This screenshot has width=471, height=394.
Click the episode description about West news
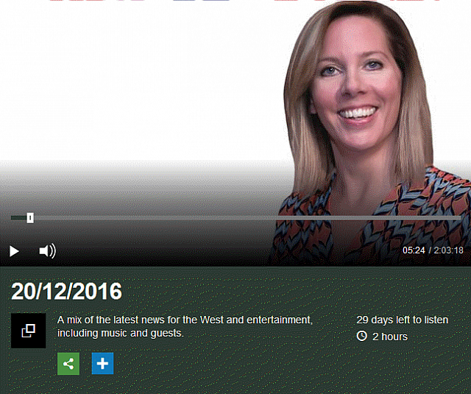point(185,326)
